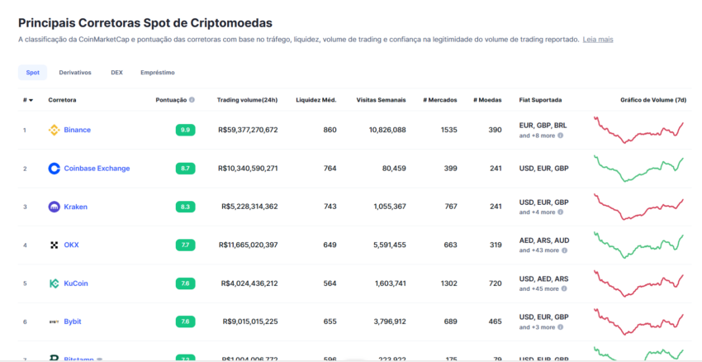
Task: Sort by Trading volume(24h) header
Action: (247, 100)
